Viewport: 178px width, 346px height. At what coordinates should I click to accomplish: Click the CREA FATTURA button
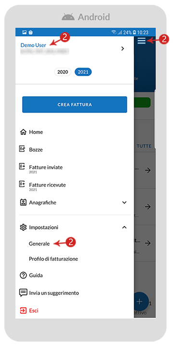point(75,104)
